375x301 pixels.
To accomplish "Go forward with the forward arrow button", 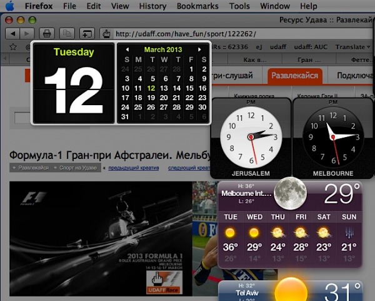I will [x=27, y=34].
